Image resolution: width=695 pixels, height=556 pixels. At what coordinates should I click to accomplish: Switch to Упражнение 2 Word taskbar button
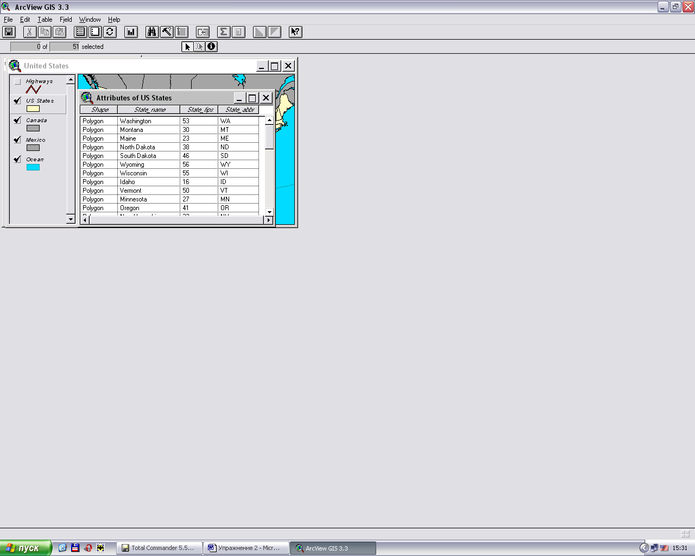point(247,548)
